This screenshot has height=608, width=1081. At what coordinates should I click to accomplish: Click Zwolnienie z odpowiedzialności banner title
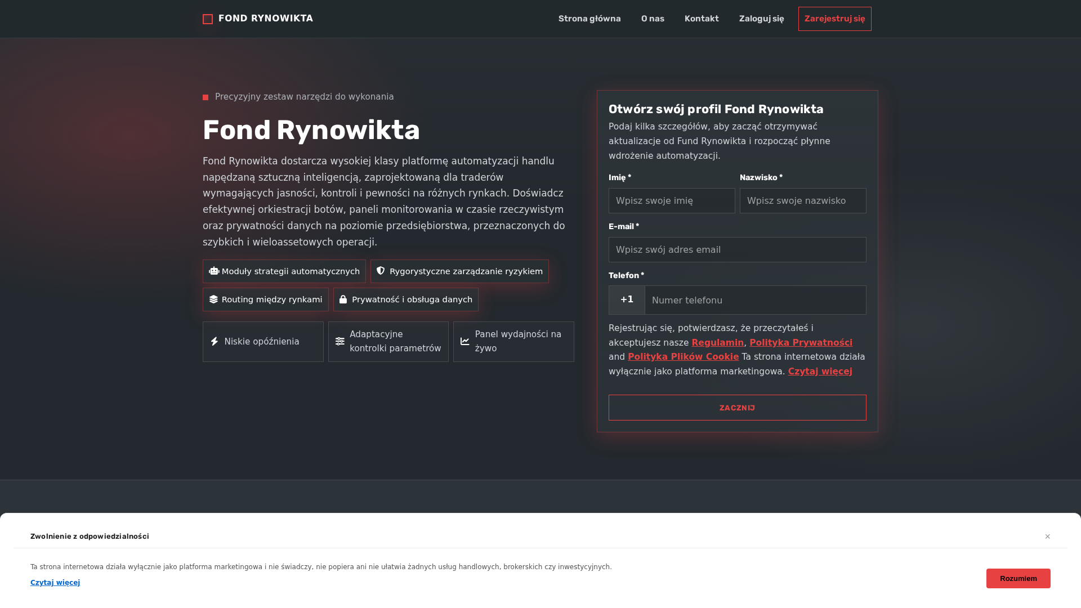click(90, 537)
